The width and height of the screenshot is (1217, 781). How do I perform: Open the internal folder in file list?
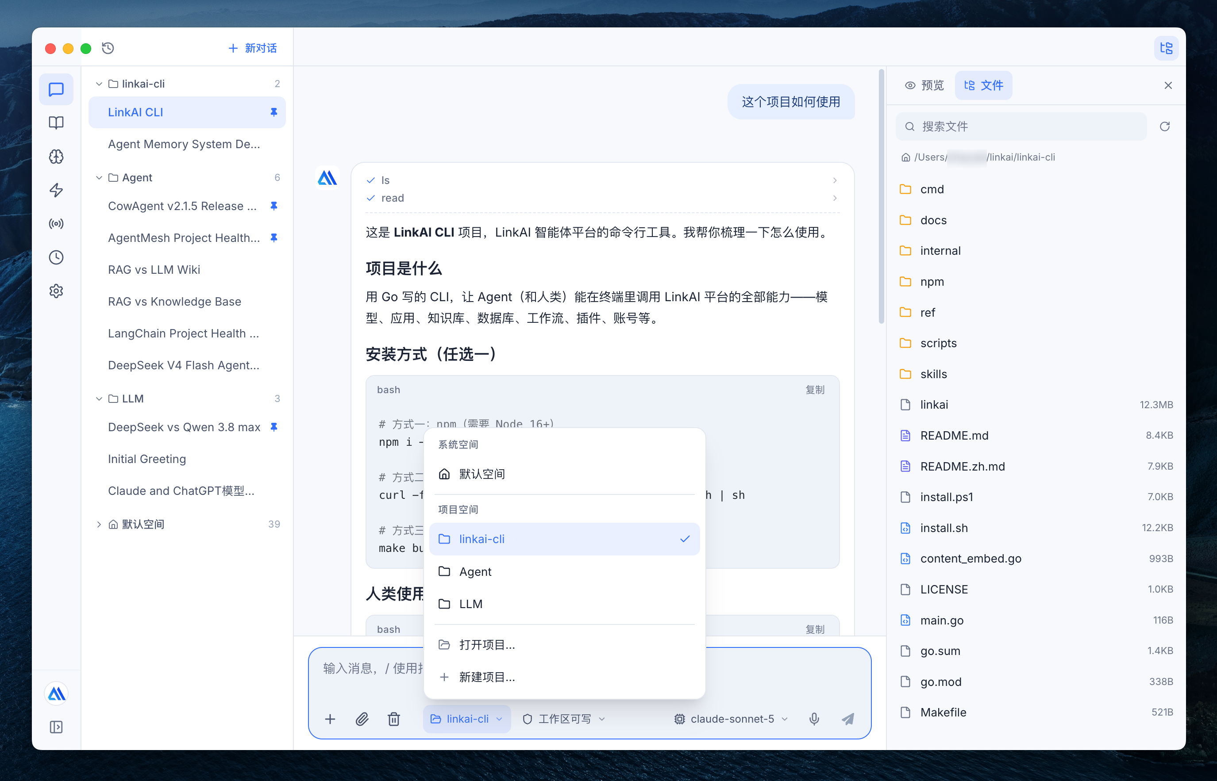point(1036,250)
